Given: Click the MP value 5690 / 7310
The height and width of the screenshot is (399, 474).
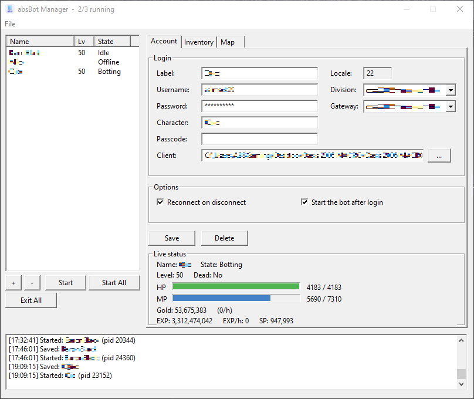Looking at the screenshot, I should [x=324, y=299].
